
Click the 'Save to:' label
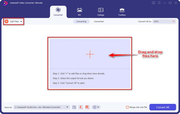tap(8, 107)
